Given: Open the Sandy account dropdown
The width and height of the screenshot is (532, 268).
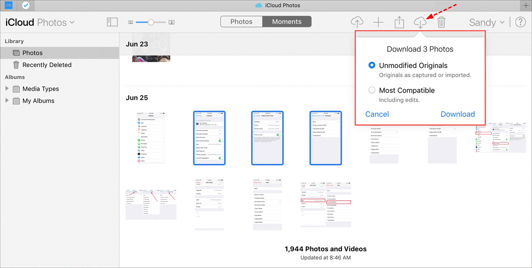Looking at the screenshot, I should coord(487,22).
